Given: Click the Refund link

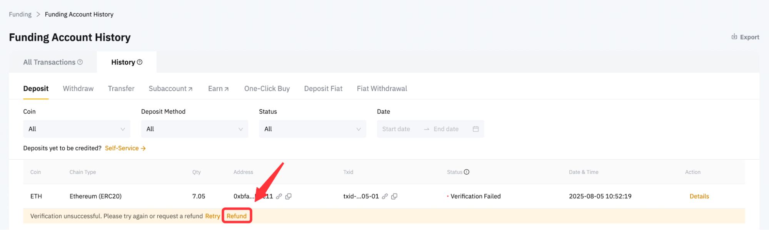Looking at the screenshot, I should [x=237, y=216].
